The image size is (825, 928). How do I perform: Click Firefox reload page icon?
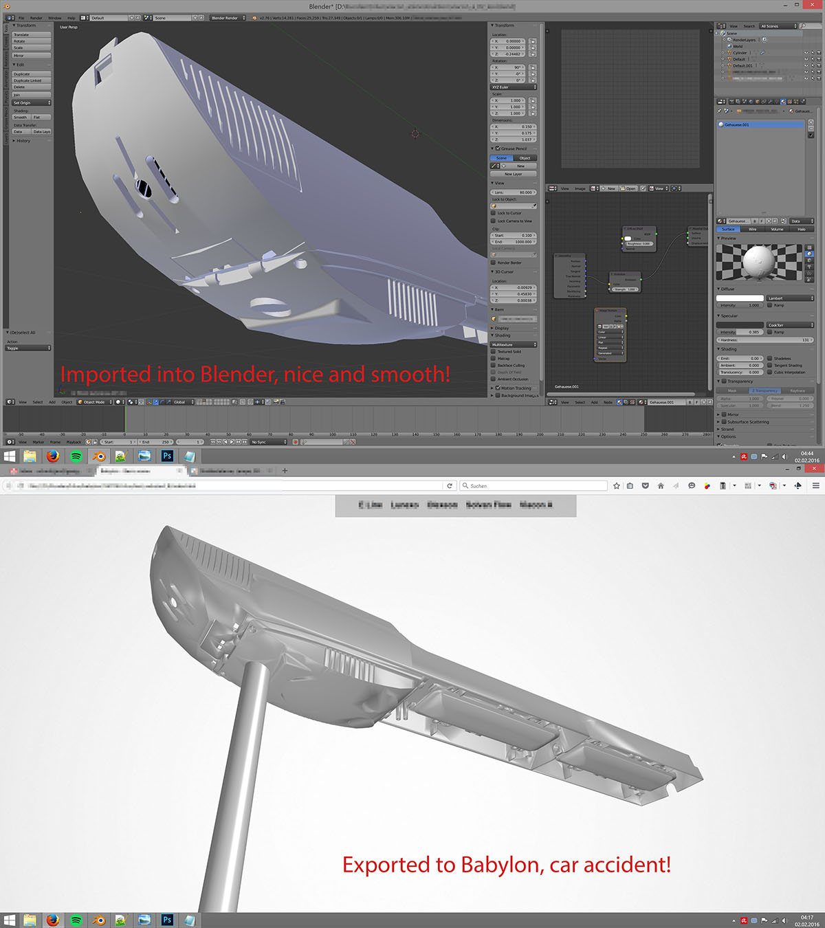(x=450, y=486)
